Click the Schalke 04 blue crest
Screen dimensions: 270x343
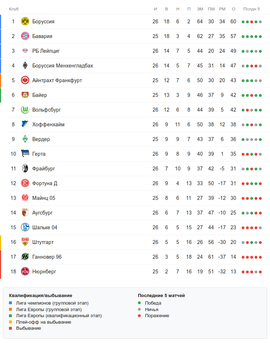[25, 227]
